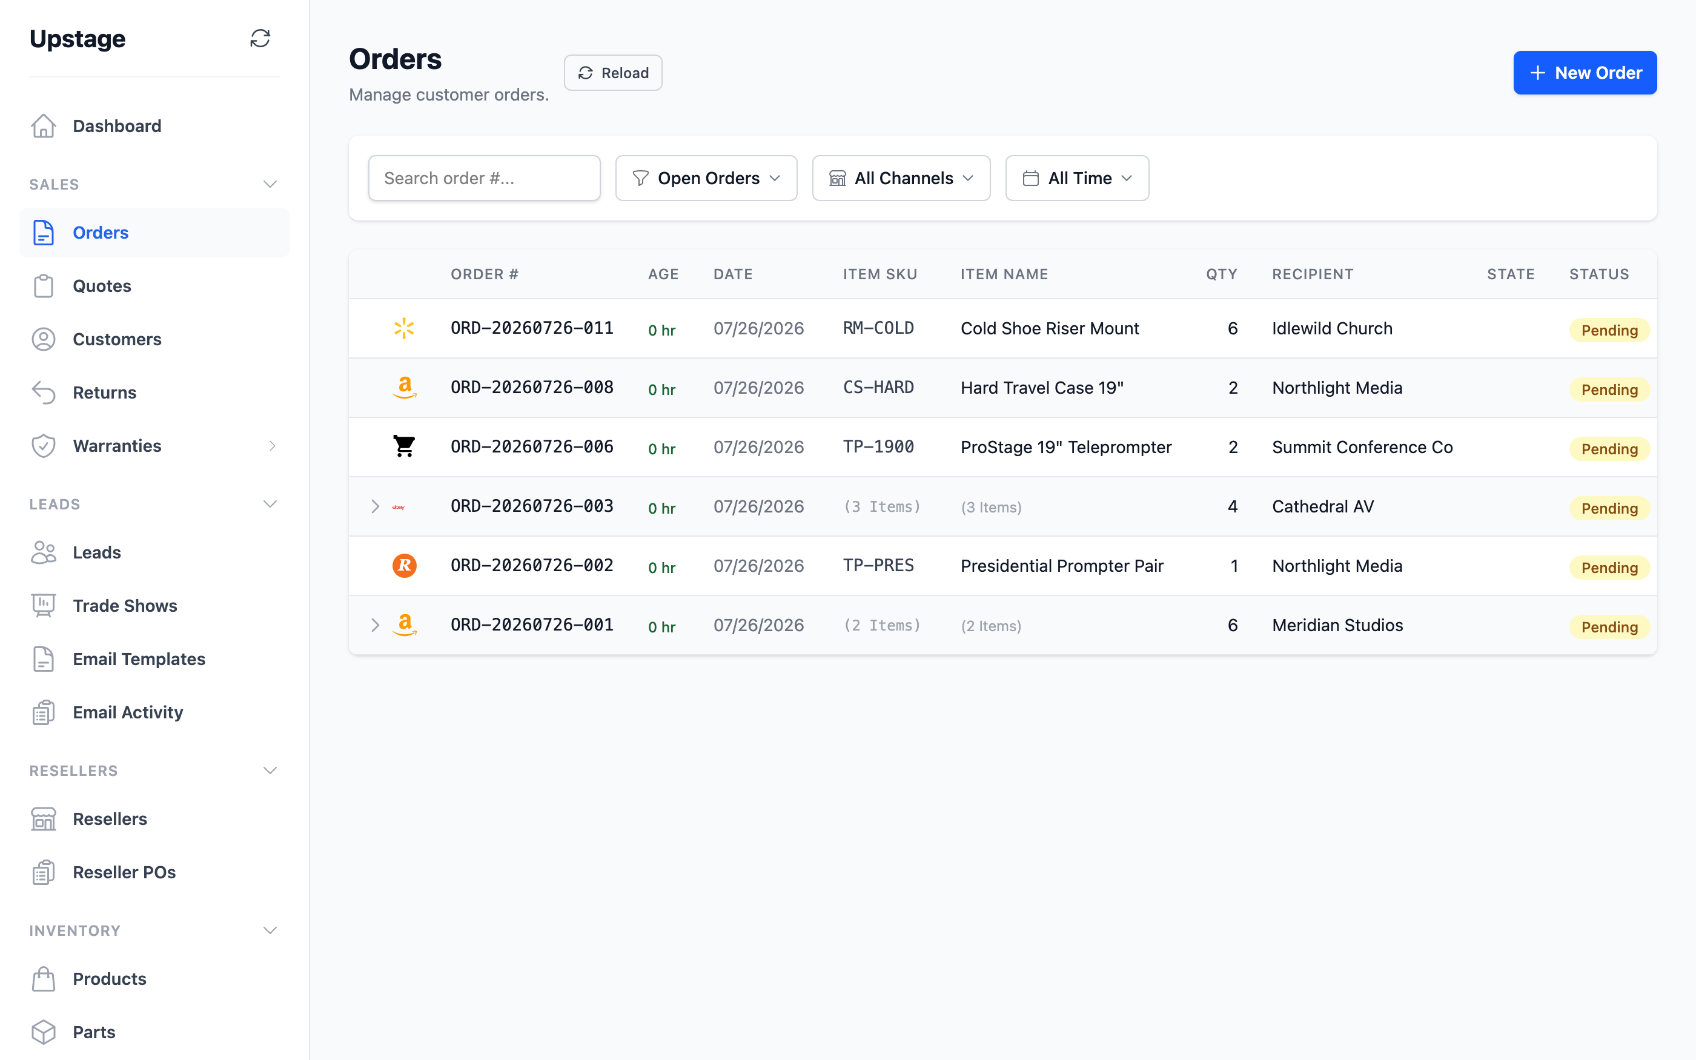The width and height of the screenshot is (1696, 1060).
Task: Click the Parts cube icon
Action: (44, 1032)
